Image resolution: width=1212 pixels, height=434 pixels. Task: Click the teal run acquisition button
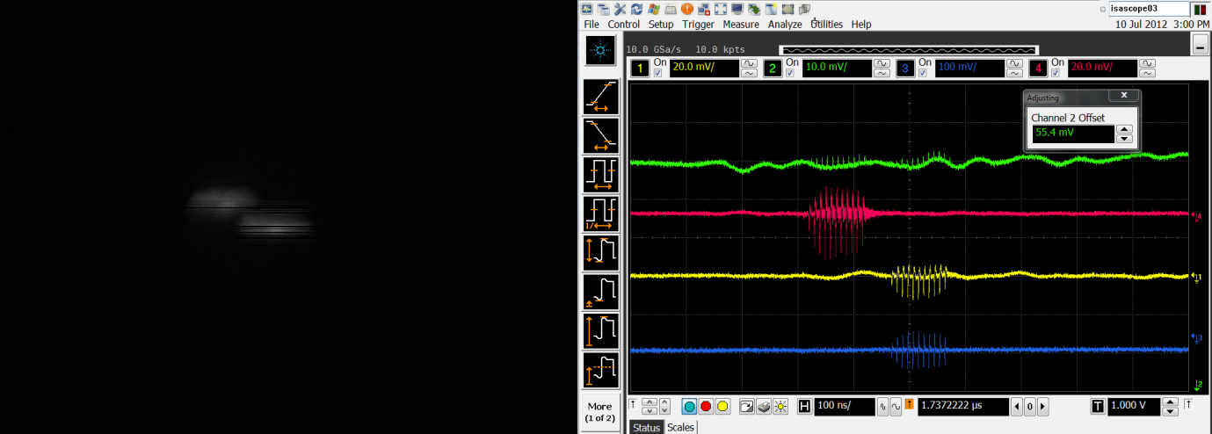pyautogui.click(x=690, y=406)
